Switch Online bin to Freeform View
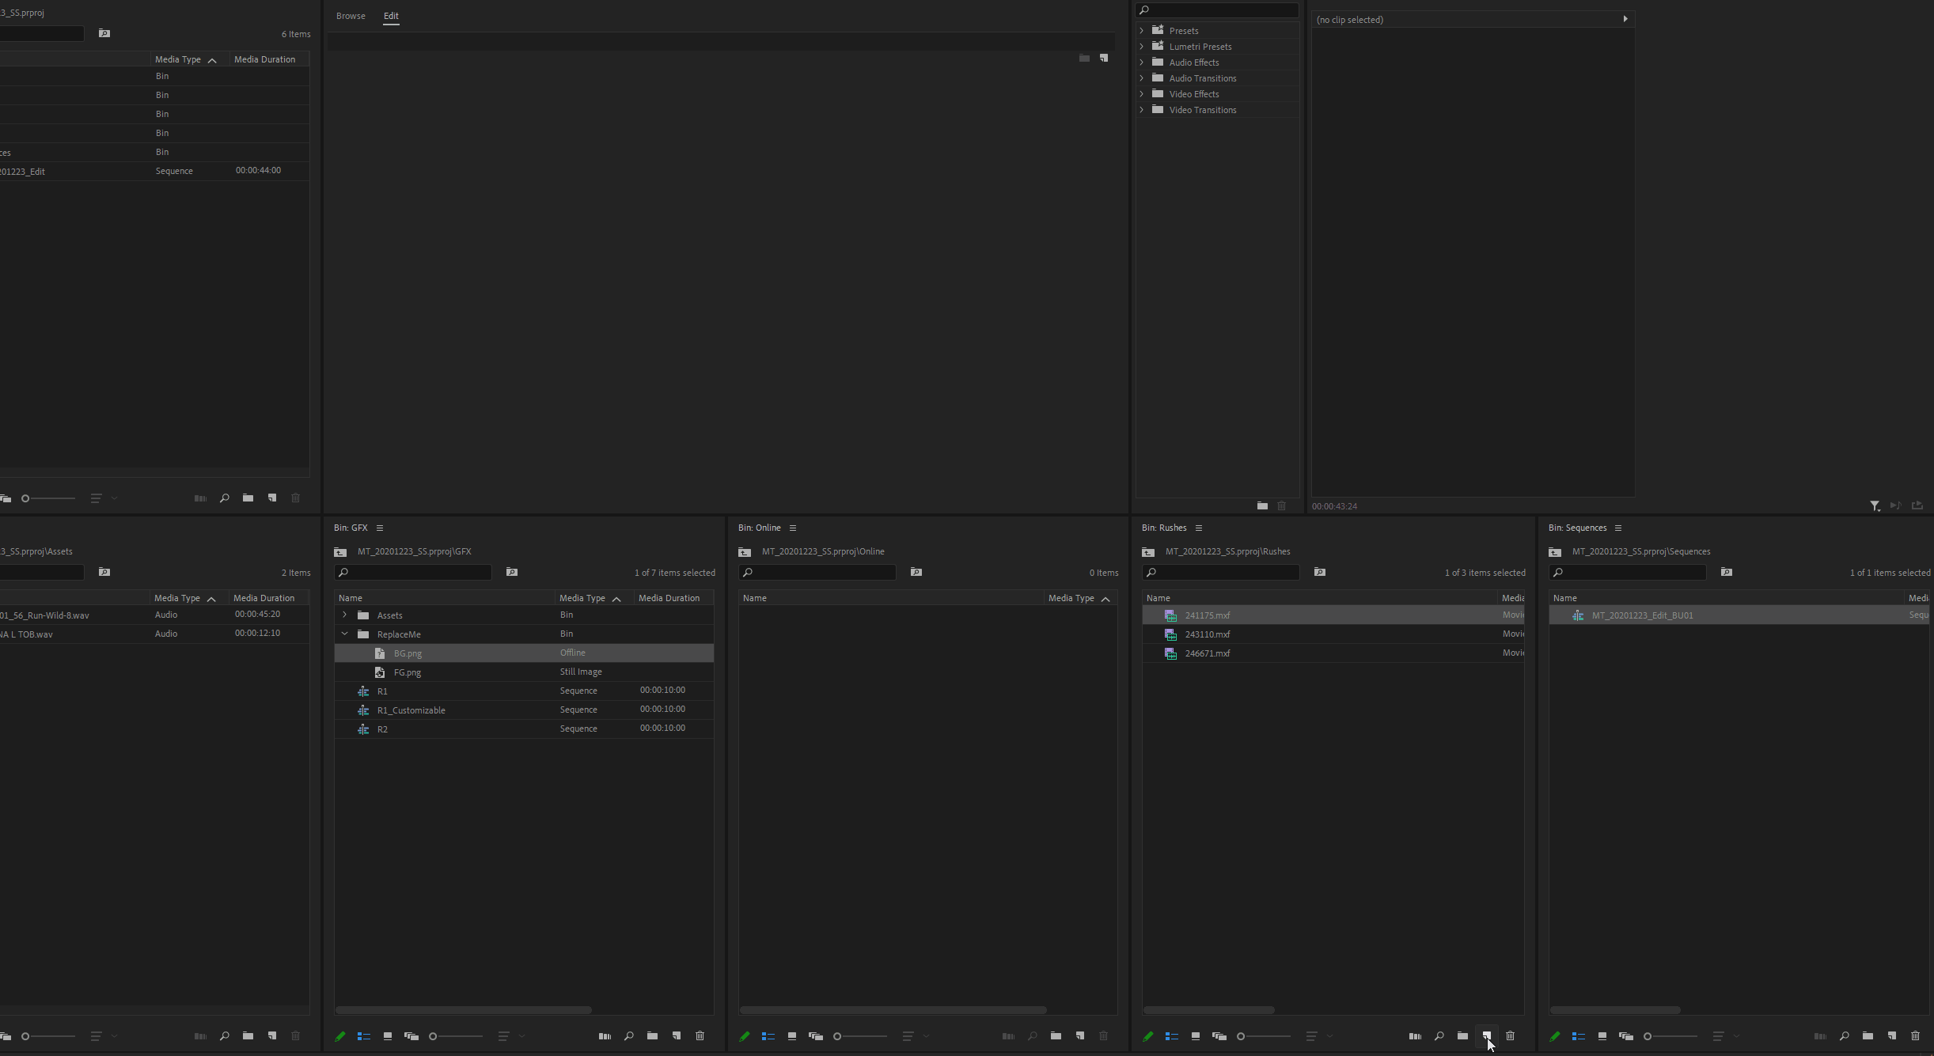The image size is (1934, 1056). tap(815, 1035)
